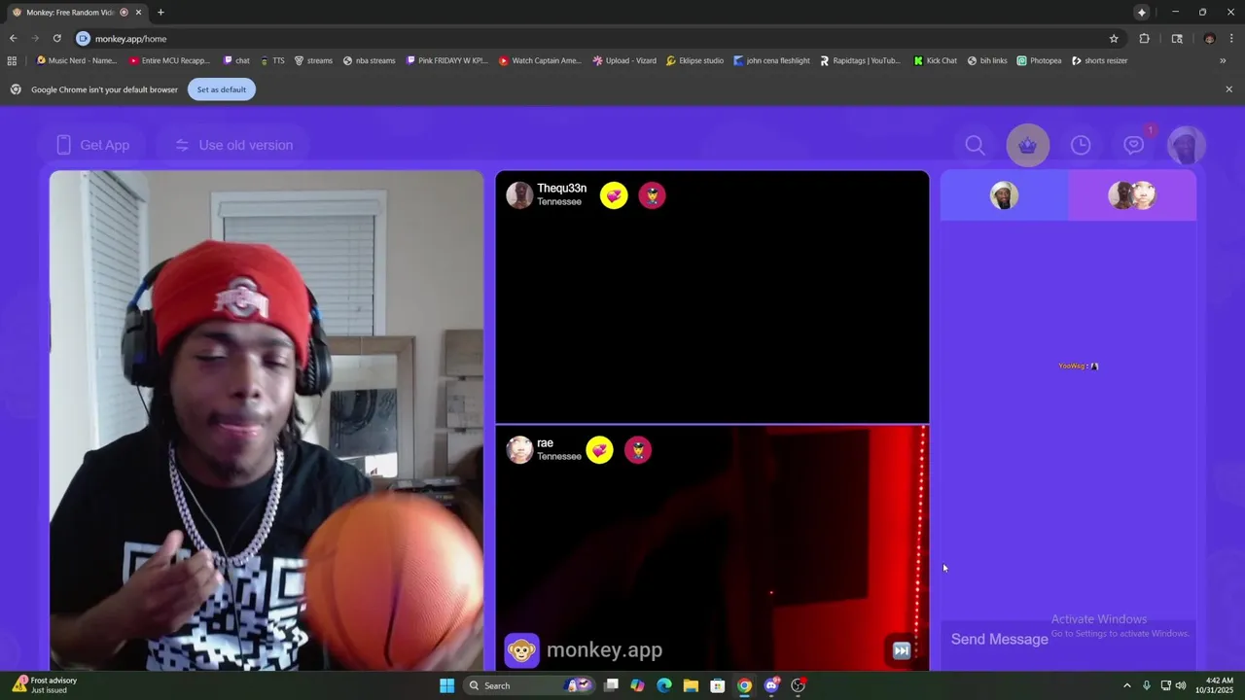Click the Get App phone button
This screenshot has height=700, width=1245.
[92, 145]
